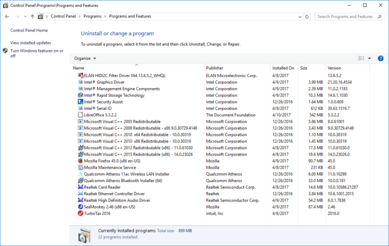Open the view options dropdown arrow

[x=369, y=58]
